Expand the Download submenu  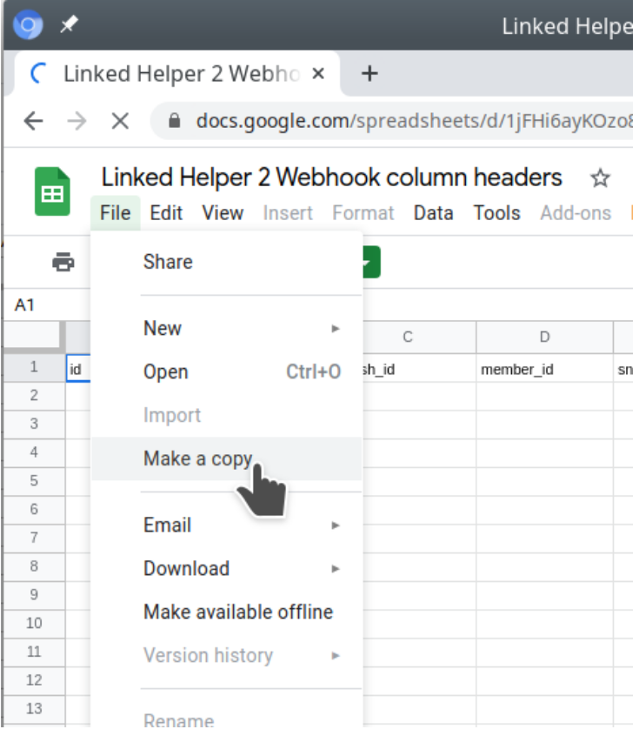tap(186, 568)
